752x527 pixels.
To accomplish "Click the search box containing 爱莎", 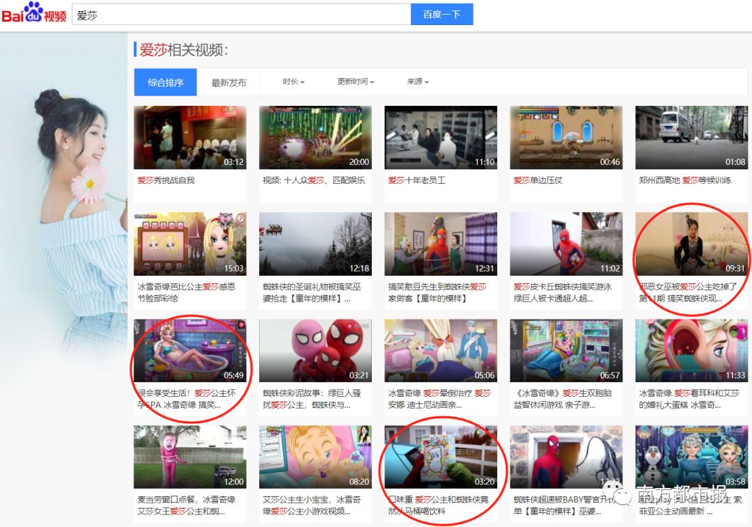I will 241,15.
